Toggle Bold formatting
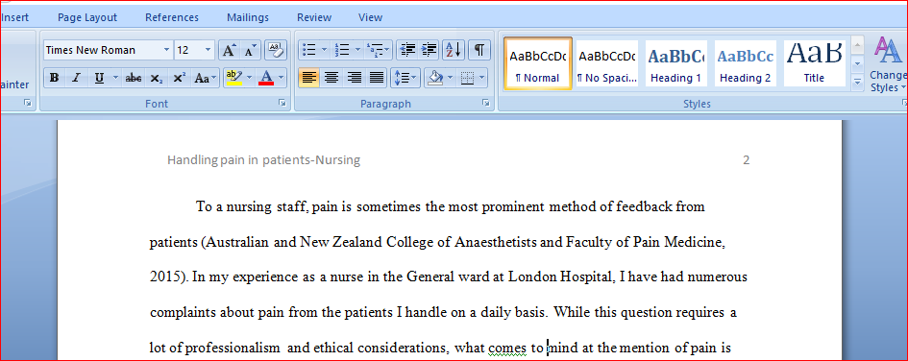This screenshot has width=908, height=361. tap(55, 78)
